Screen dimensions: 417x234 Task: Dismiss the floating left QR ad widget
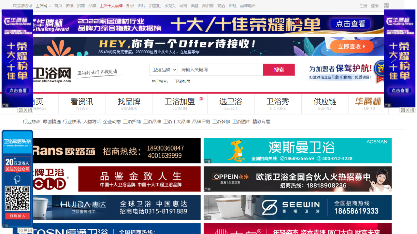pyautogui.click(x=24, y=230)
